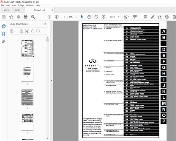
Task: Jump to section D index tab
Action: pos(164,49)
